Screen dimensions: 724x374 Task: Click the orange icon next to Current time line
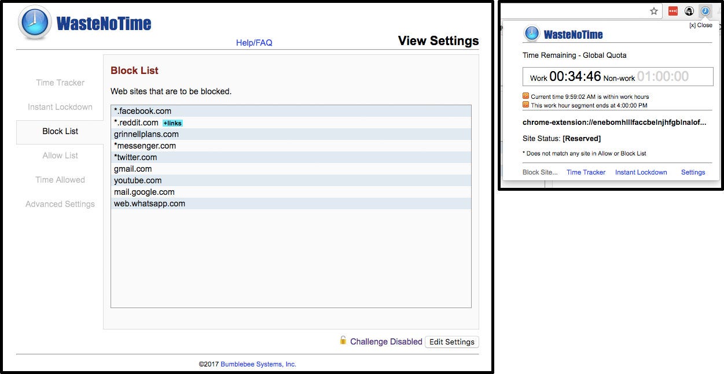point(525,96)
